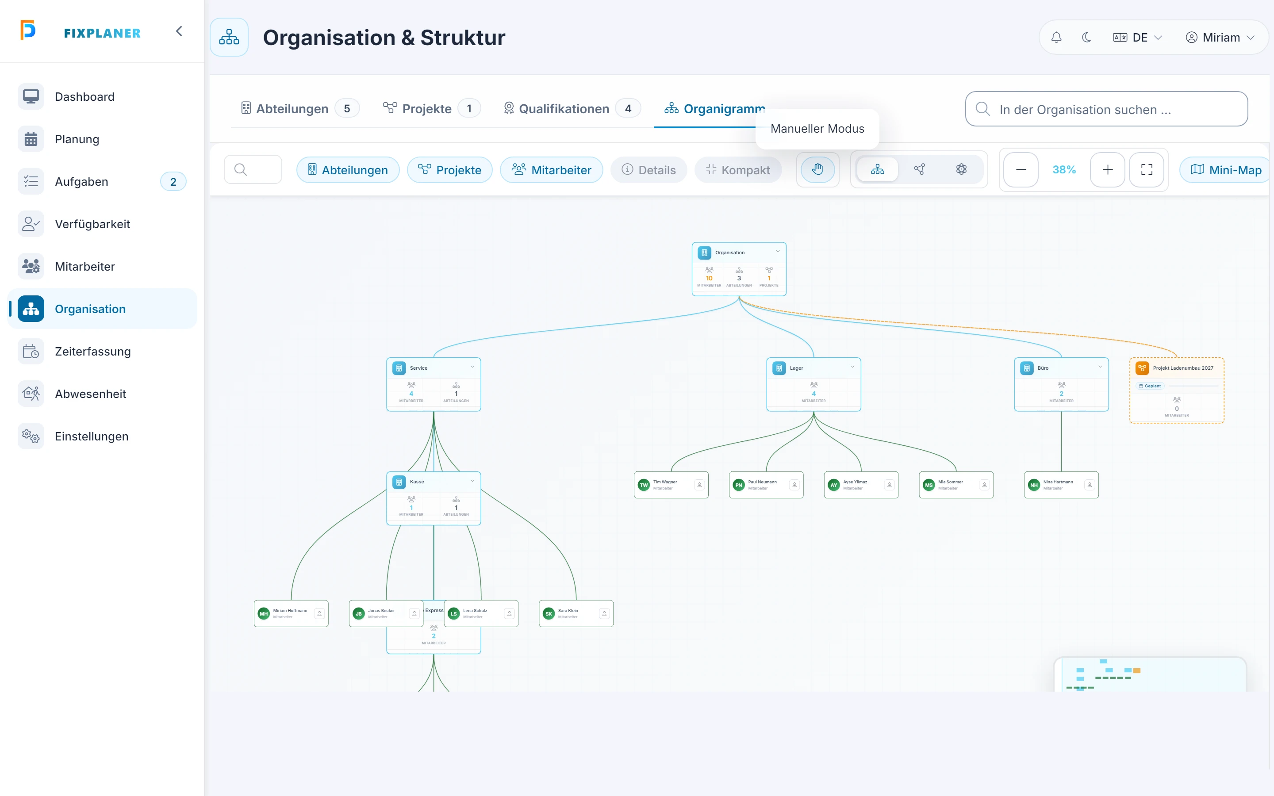The image size is (1274, 796).
Task: Open Einstellungen in sidebar
Action: (x=102, y=436)
